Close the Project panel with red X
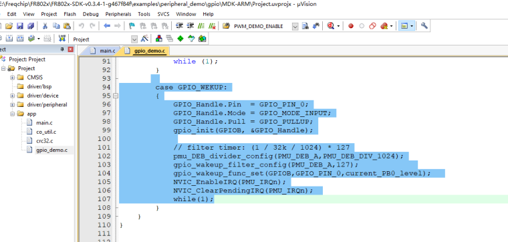 click(71, 49)
